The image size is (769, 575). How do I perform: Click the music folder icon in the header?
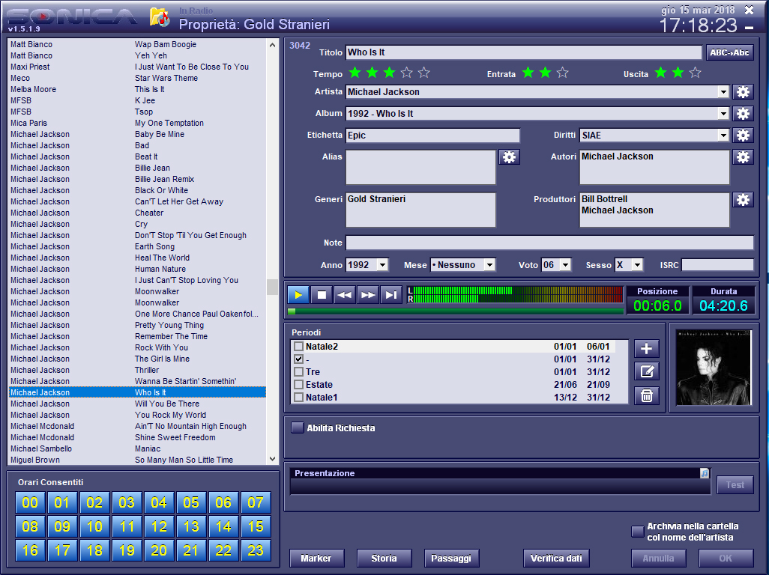[160, 18]
